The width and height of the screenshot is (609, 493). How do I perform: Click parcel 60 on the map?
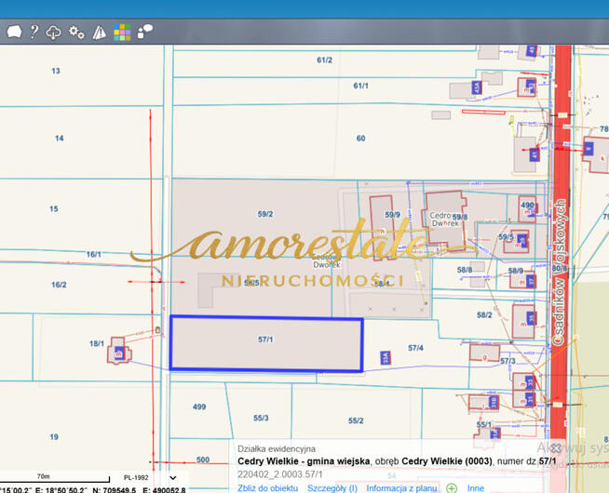pyautogui.click(x=360, y=140)
